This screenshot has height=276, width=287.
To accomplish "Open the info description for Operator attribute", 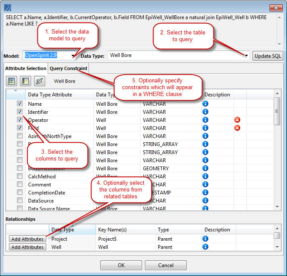I will 205,120.
